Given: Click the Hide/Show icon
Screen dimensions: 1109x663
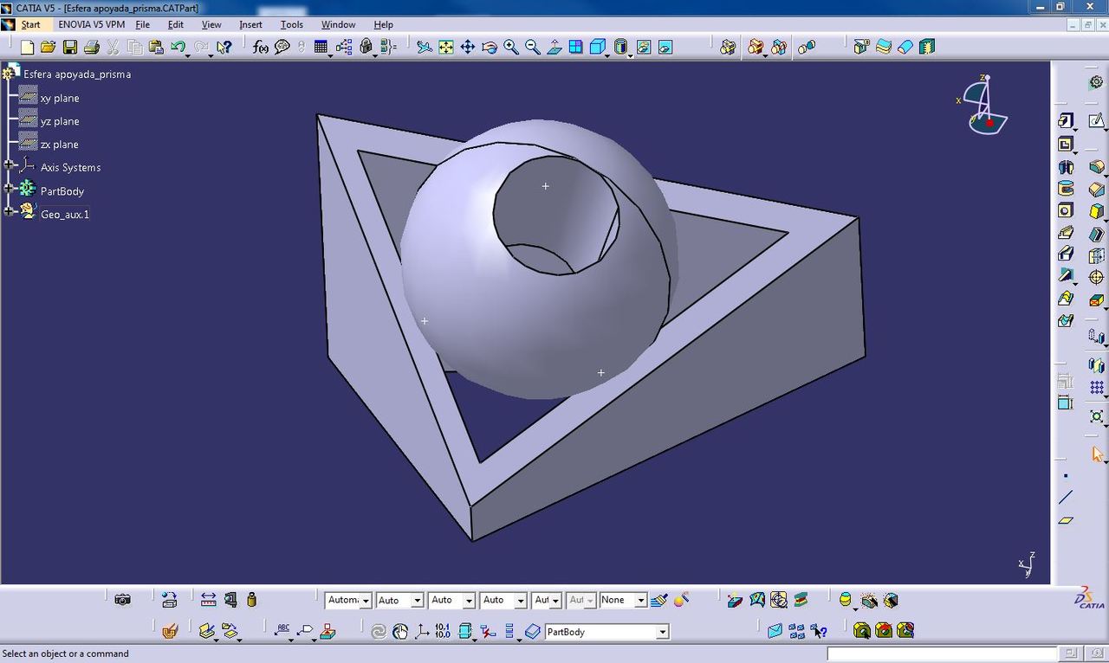Looking at the screenshot, I should tap(644, 47).
